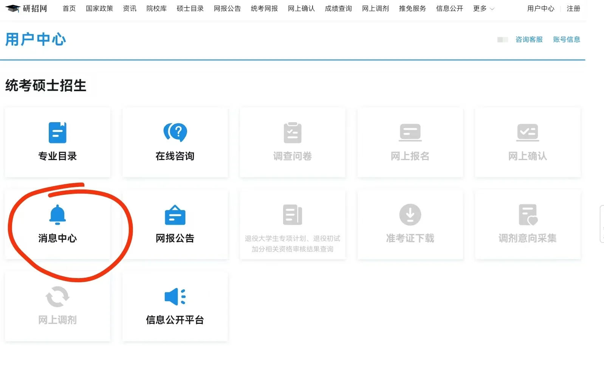Open the 咨询客服 link

[529, 39]
